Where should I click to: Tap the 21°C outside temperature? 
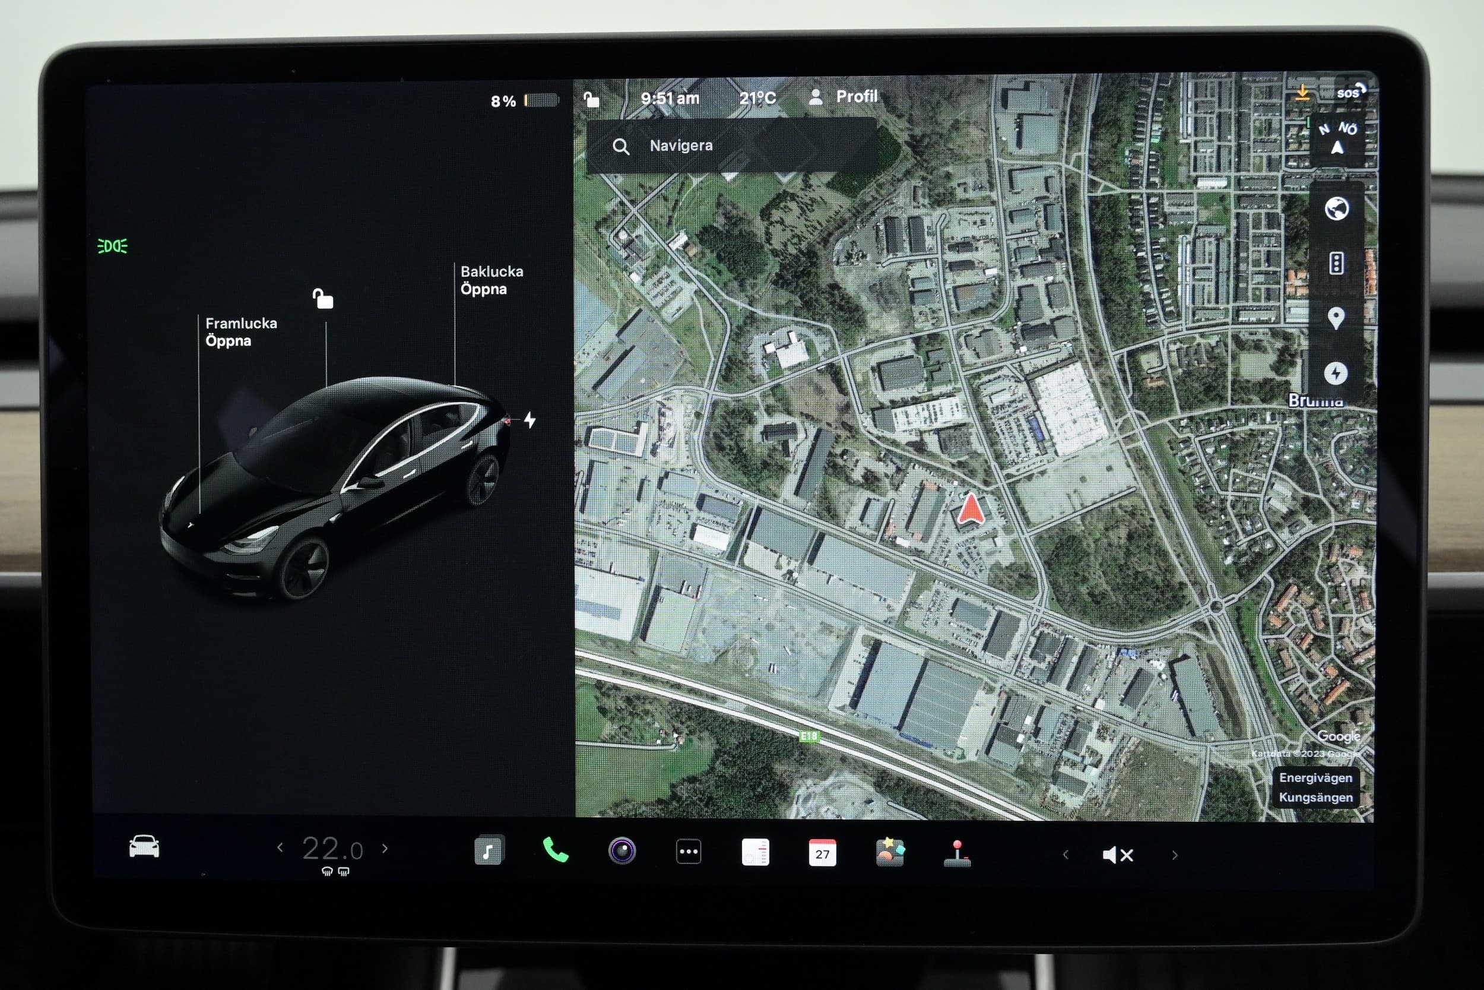pos(757,98)
